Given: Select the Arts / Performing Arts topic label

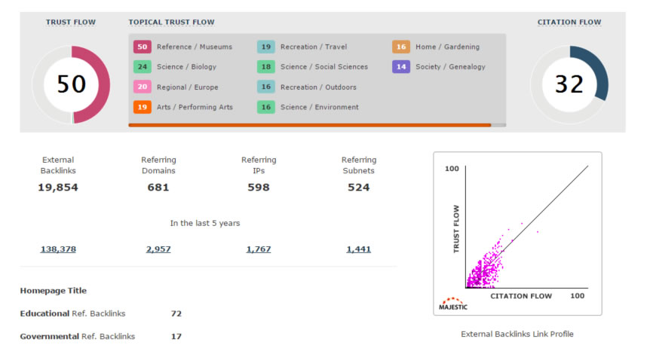Looking at the screenshot, I should [195, 107].
